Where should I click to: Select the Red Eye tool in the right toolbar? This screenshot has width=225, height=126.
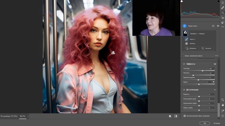click(223, 18)
